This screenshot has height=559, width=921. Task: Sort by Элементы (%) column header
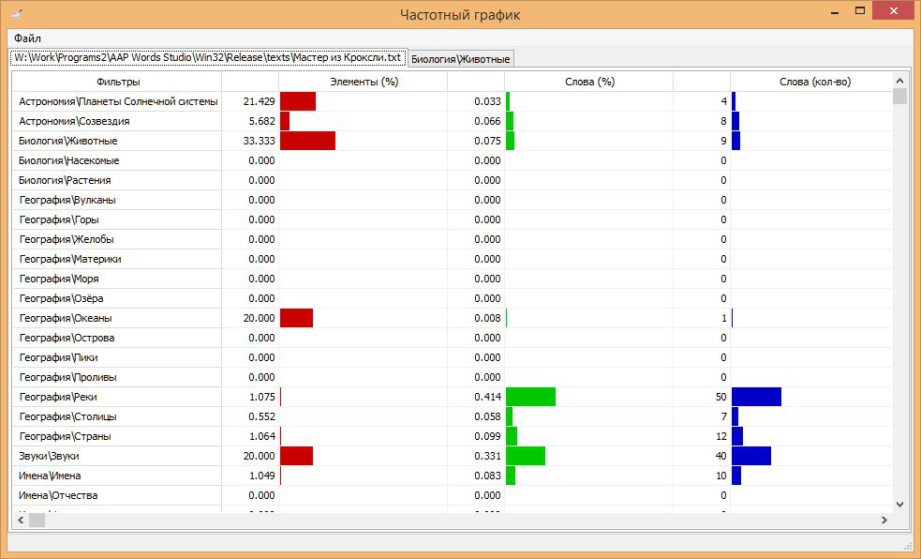click(x=364, y=82)
